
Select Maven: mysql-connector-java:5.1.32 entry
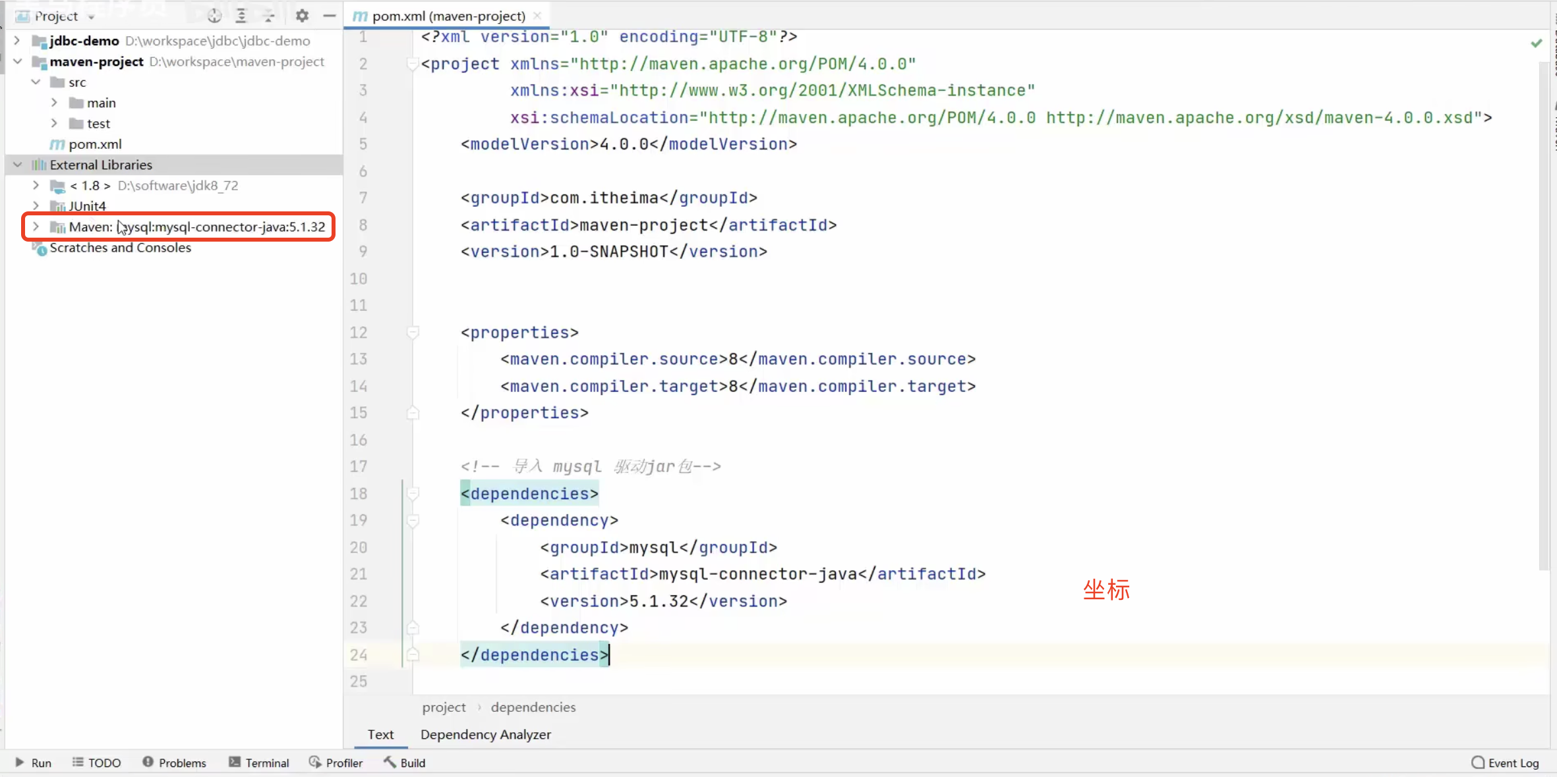[x=197, y=227]
